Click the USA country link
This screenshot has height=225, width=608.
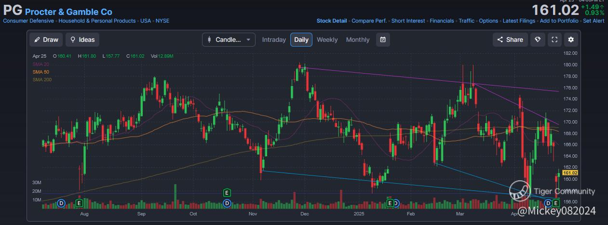point(146,21)
